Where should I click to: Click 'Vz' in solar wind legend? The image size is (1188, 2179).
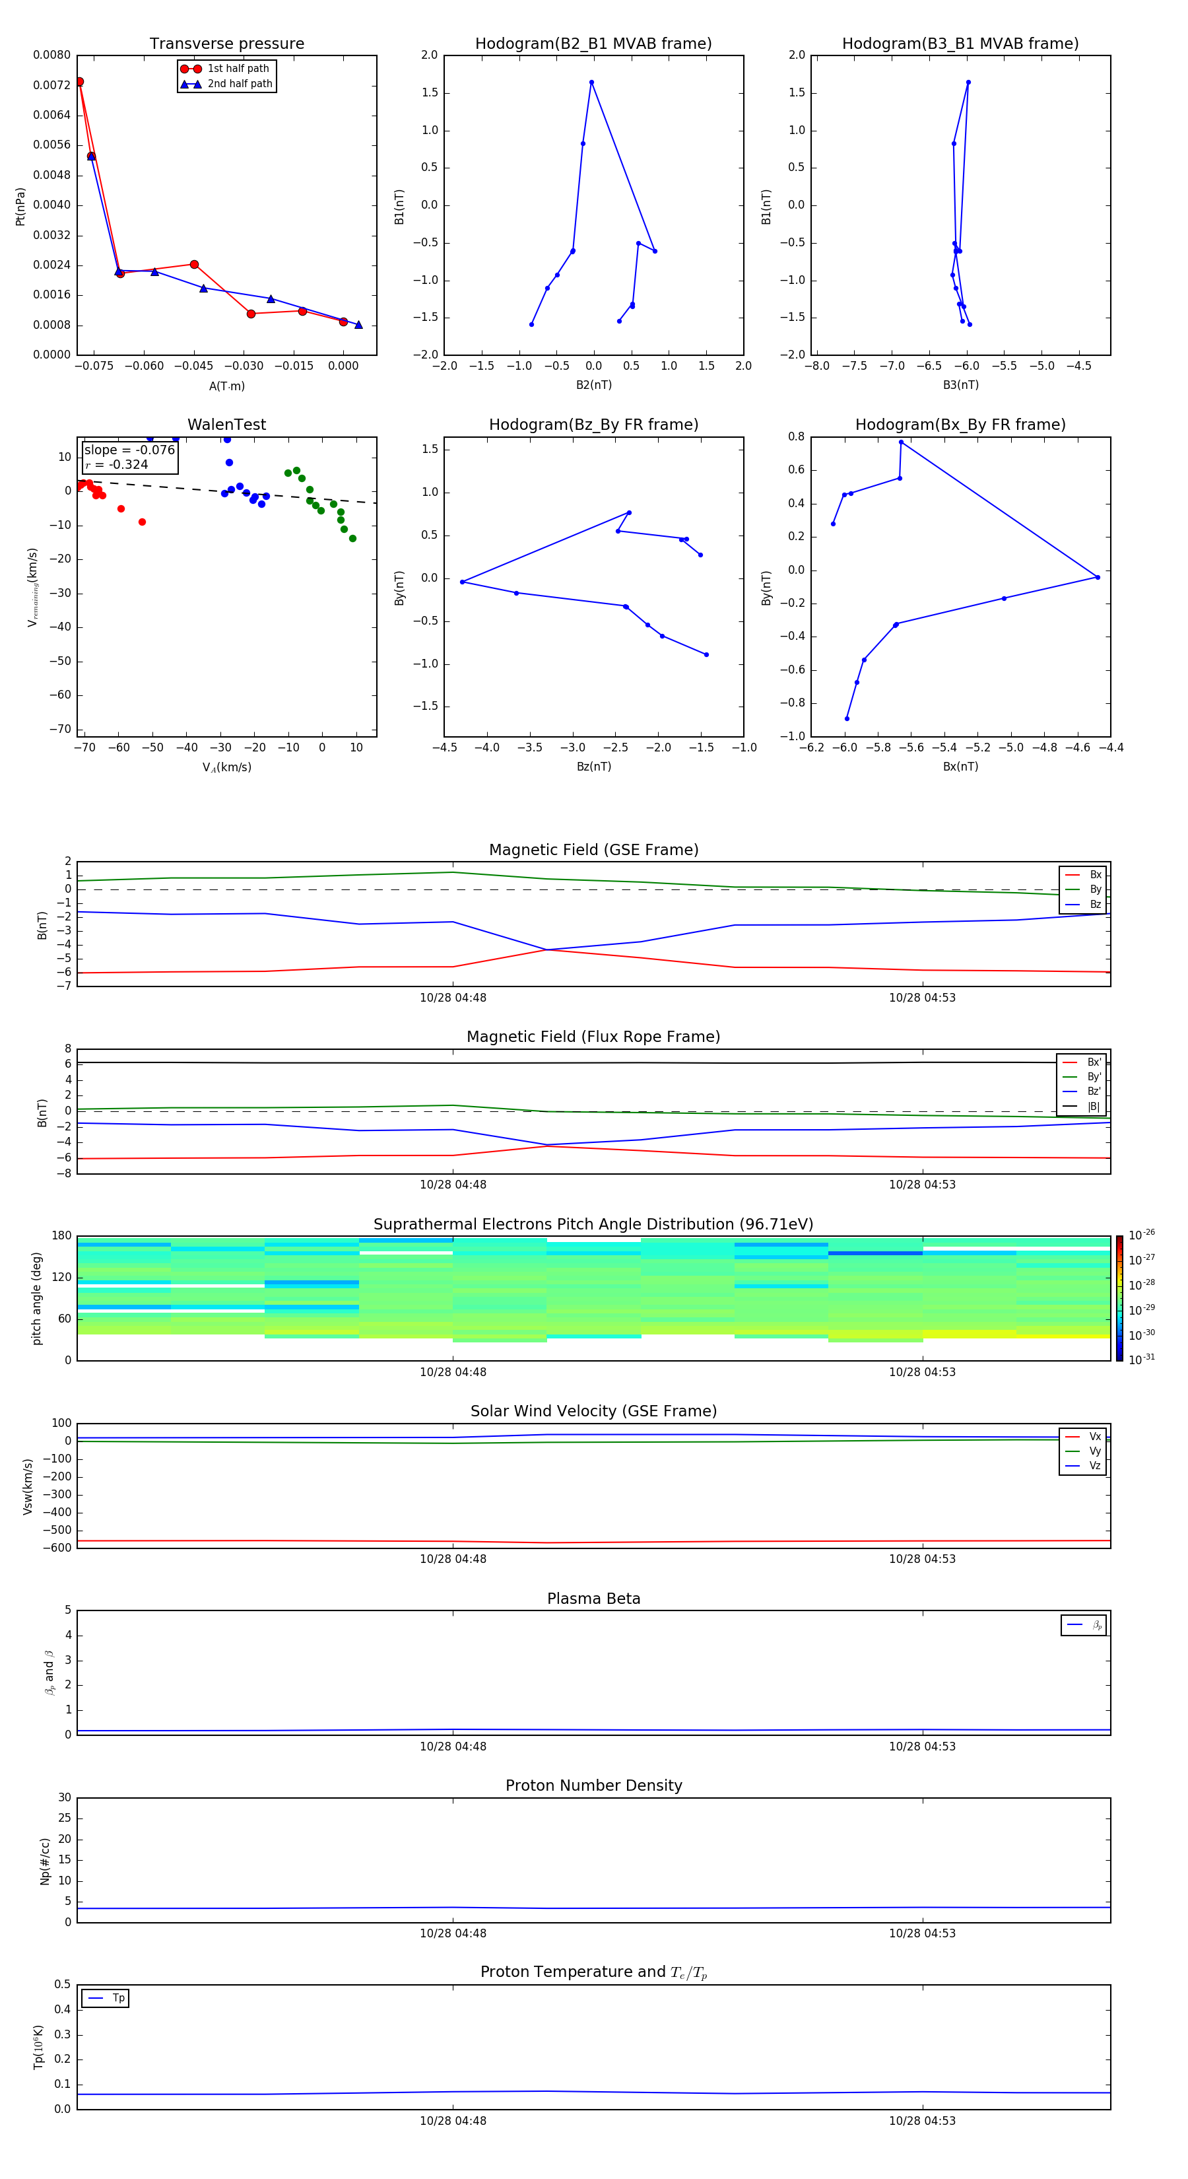tap(1084, 1466)
